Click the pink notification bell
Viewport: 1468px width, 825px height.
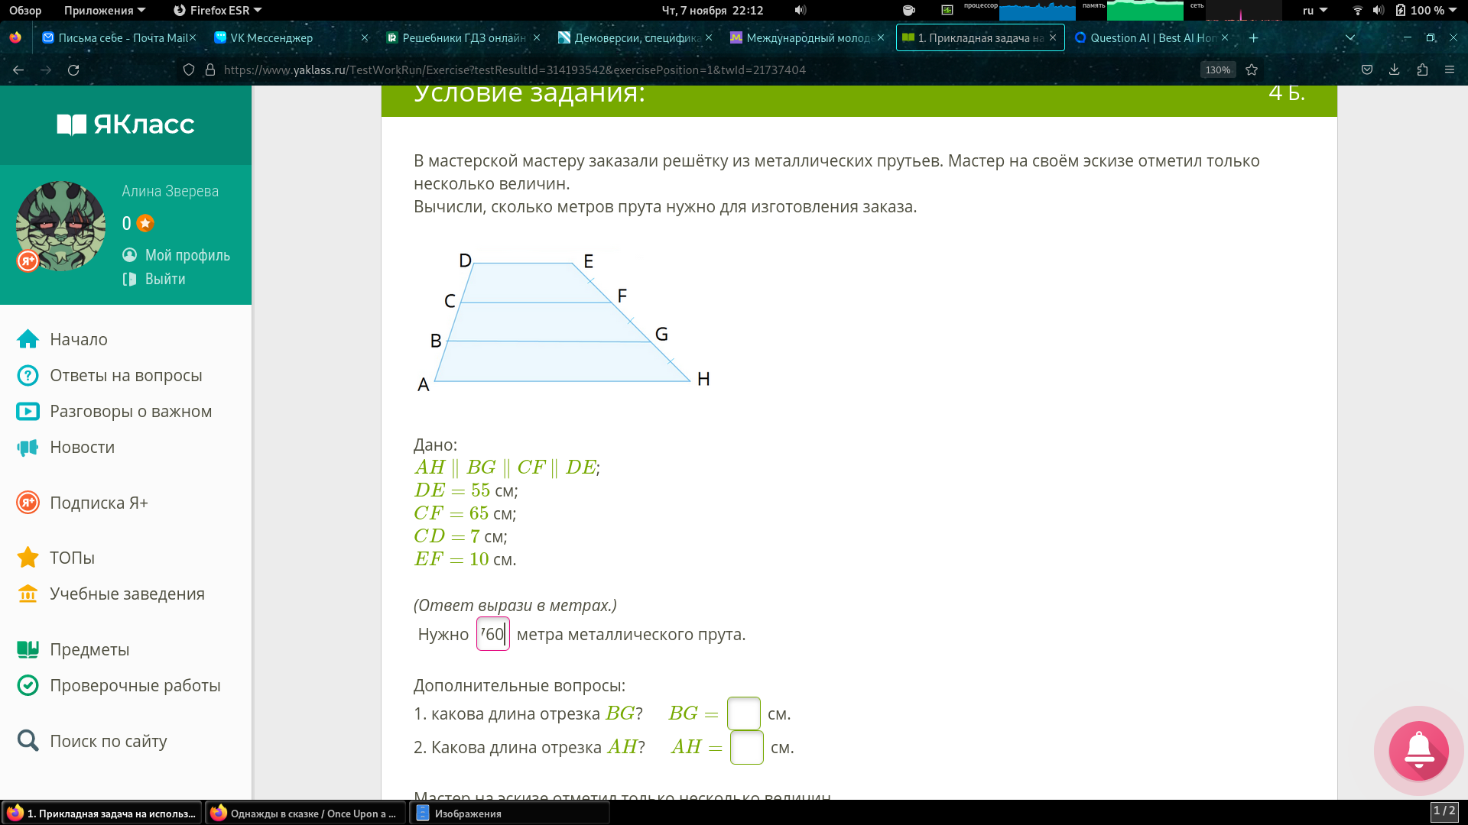click(1419, 751)
